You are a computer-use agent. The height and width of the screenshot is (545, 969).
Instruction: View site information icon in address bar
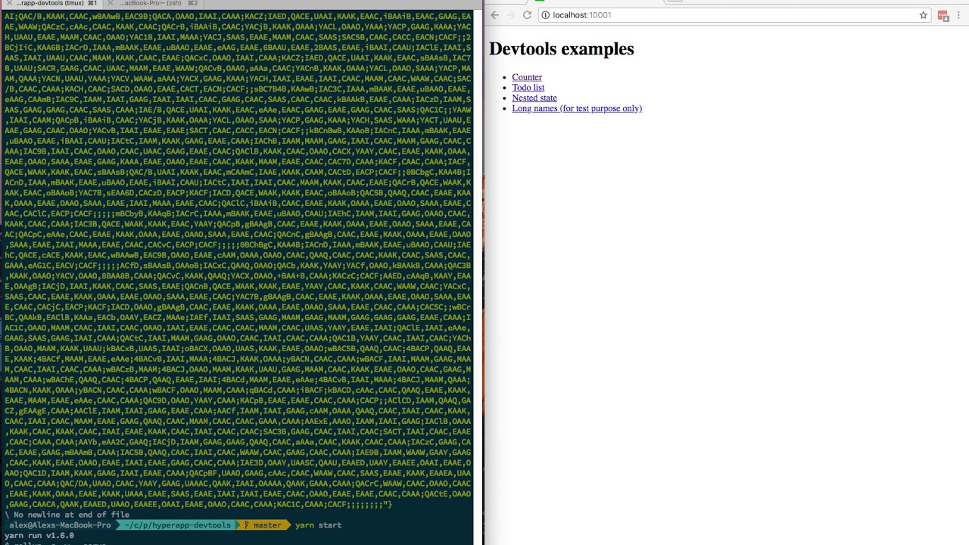(546, 15)
